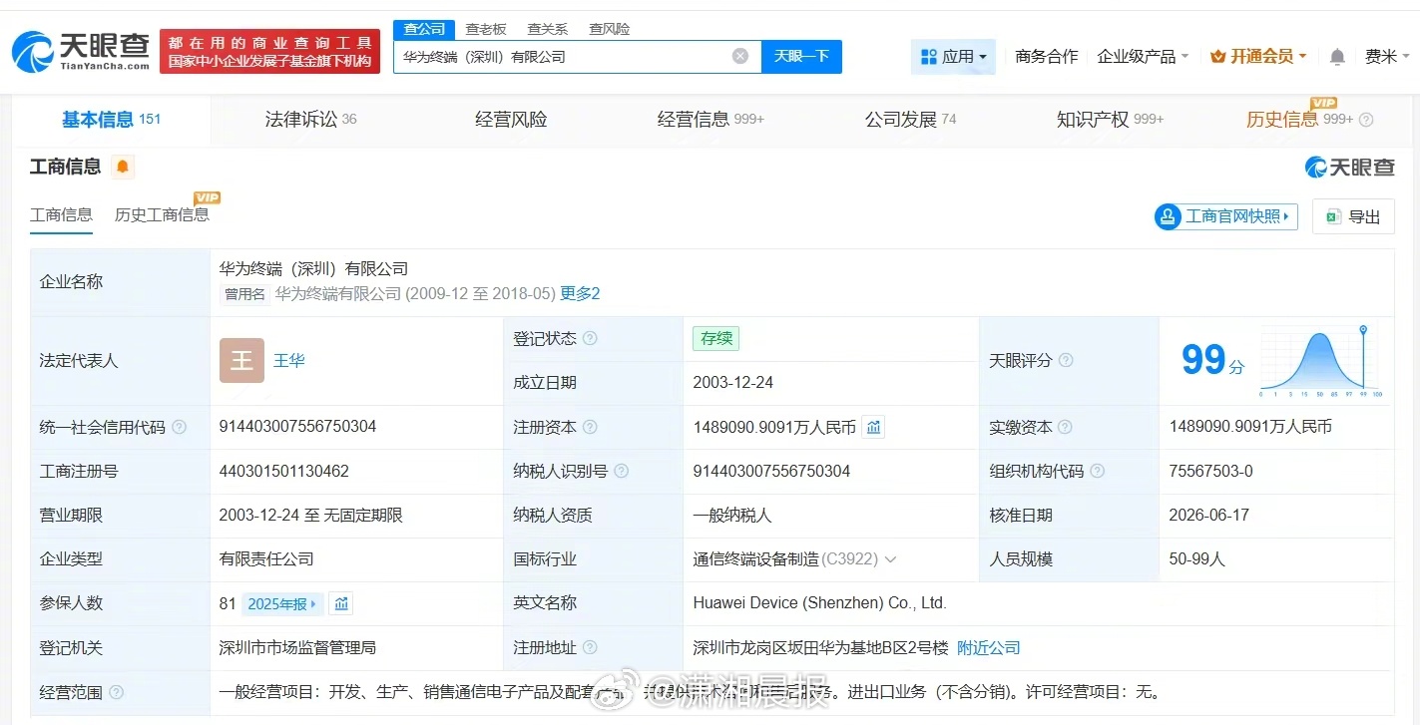Image resolution: width=1420 pixels, height=725 pixels.
Task: Open the 2025年报 annual report selector
Action: tap(283, 603)
